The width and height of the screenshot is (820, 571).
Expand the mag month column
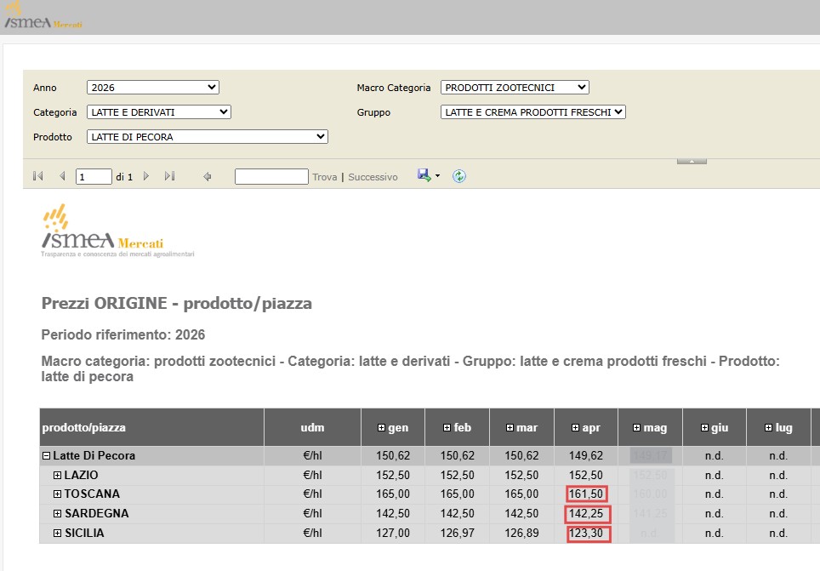pos(636,427)
